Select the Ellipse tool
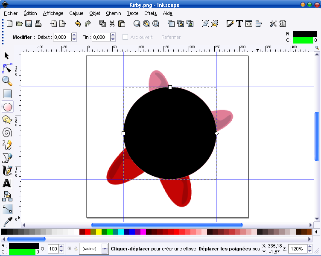Image resolution: width=321 pixels, height=256 pixels. (7, 107)
